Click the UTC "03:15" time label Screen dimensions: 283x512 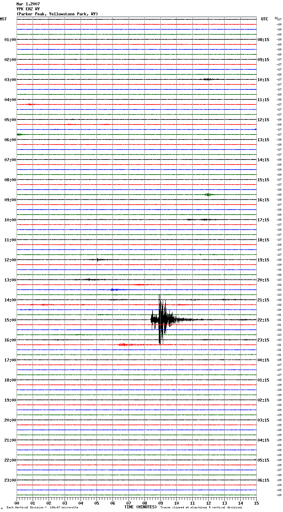coord(263,420)
